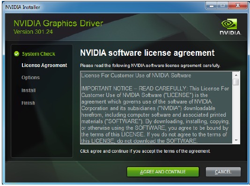The height and width of the screenshot is (186, 250).
Task: Select the Install step
Action: pyautogui.click(x=29, y=90)
